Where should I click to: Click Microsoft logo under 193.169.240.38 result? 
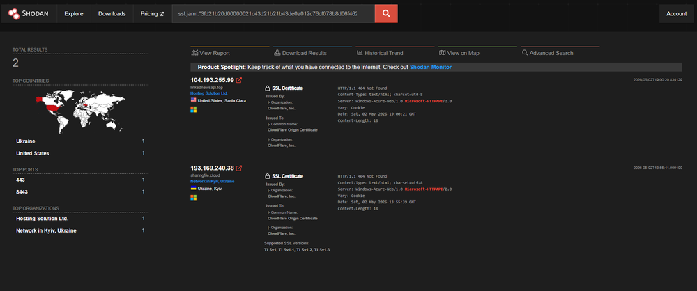pyautogui.click(x=193, y=197)
